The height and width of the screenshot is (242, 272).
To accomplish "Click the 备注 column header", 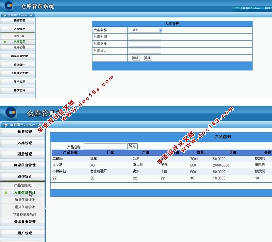I will [267, 152].
